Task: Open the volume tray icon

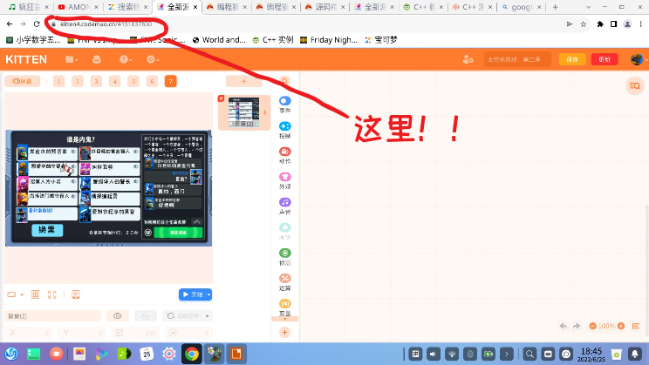Action: 434,354
